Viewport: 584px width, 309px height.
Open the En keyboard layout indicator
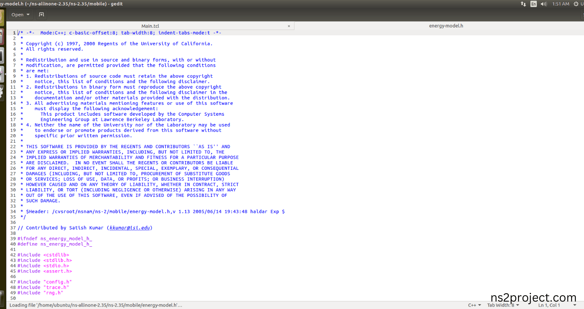(533, 4)
